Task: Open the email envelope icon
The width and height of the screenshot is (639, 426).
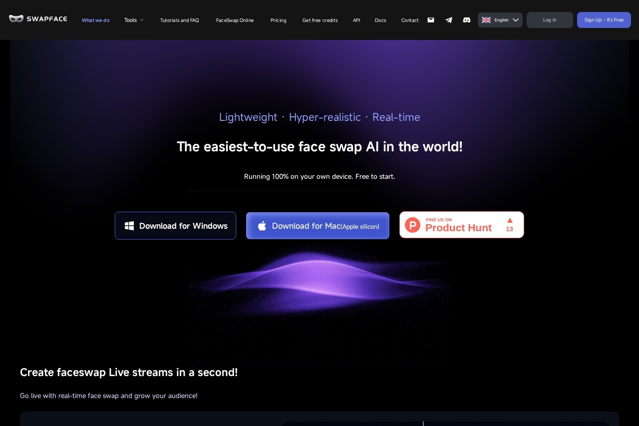Action: (x=431, y=20)
